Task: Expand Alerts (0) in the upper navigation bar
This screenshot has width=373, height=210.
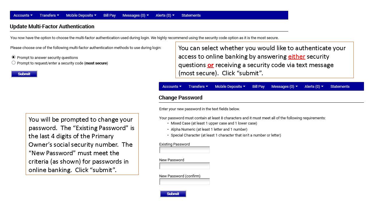Action: tap(165, 15)
